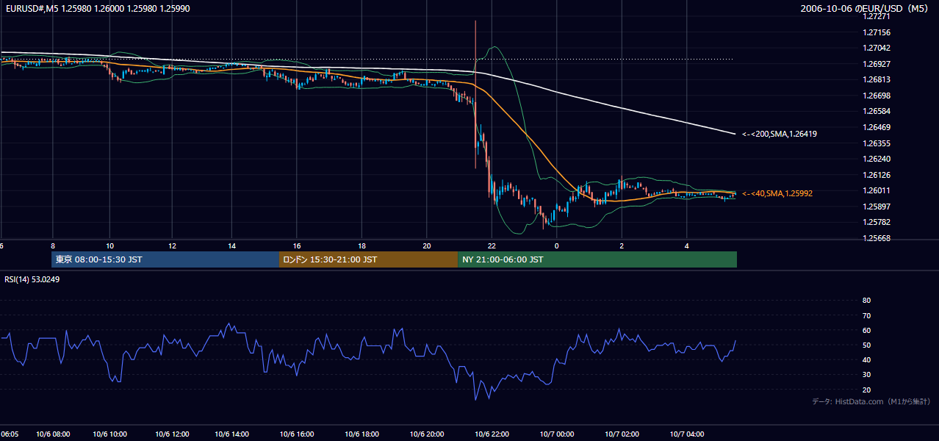Click price axis label 1.26355
This screenshot has width=939, height=441.
click(x=877, y=143)
